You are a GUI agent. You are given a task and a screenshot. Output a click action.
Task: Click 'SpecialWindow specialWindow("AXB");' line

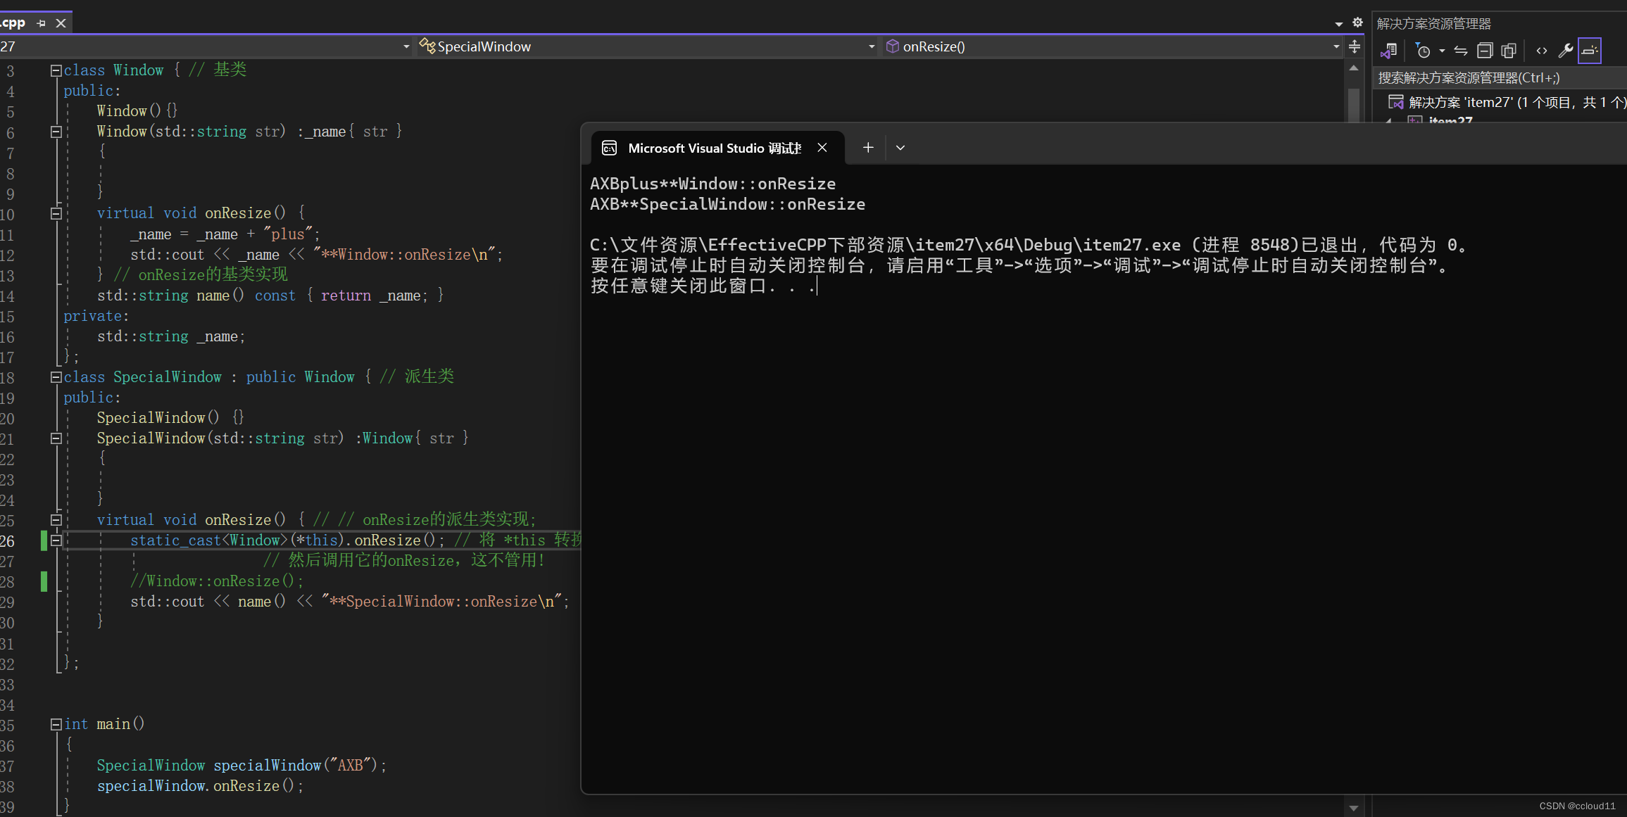[x=241, y=766]
